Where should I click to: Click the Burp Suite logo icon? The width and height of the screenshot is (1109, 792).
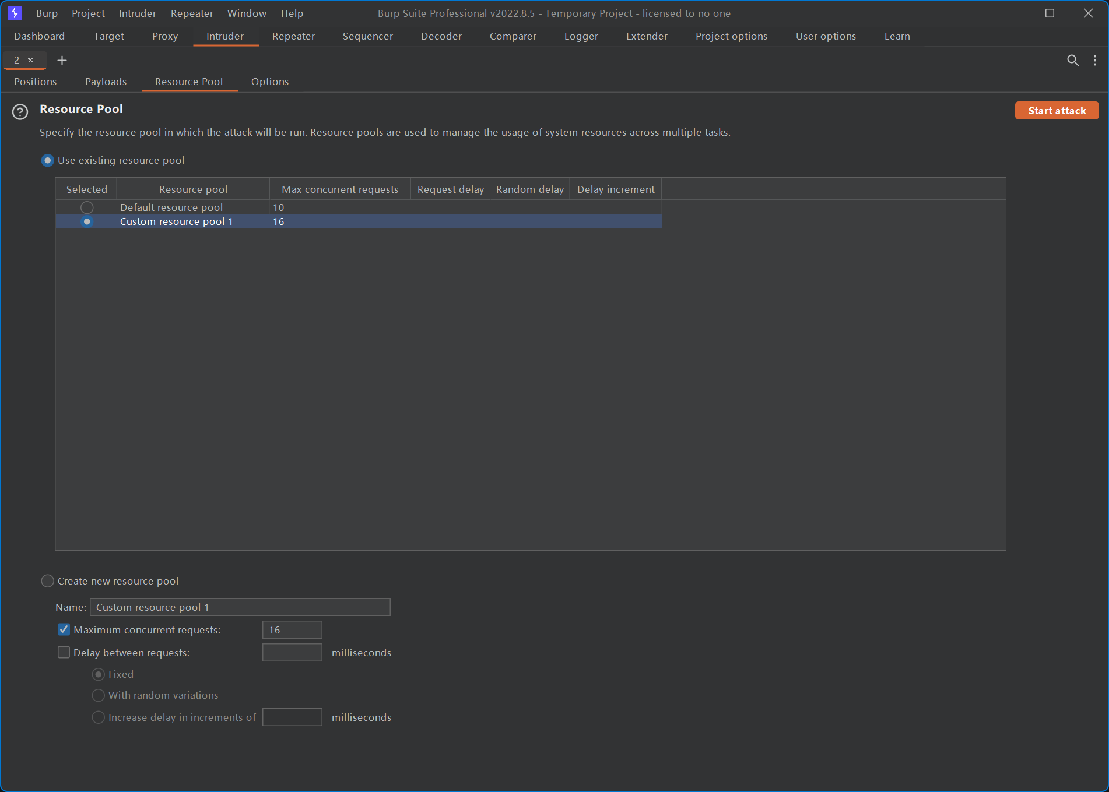click(15, 13)
